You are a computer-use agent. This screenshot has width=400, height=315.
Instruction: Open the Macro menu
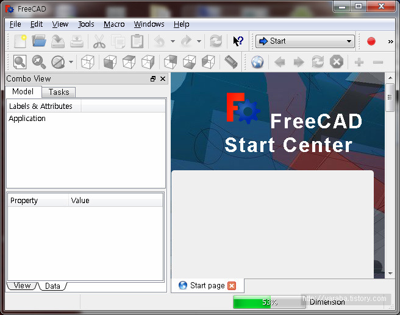(x=114, y=24)
